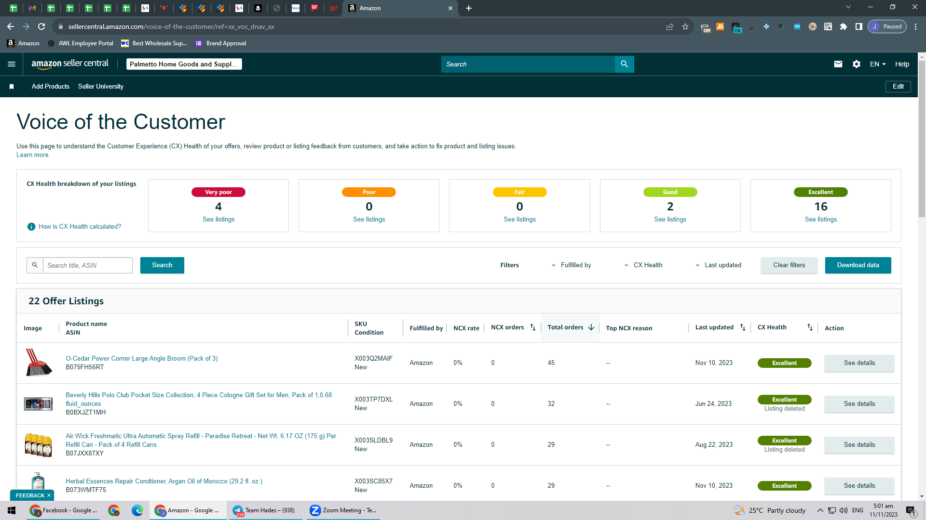926x520 pixels.
Task: Click the info icon beside CX Health calculated
Action: pos(31,227)
